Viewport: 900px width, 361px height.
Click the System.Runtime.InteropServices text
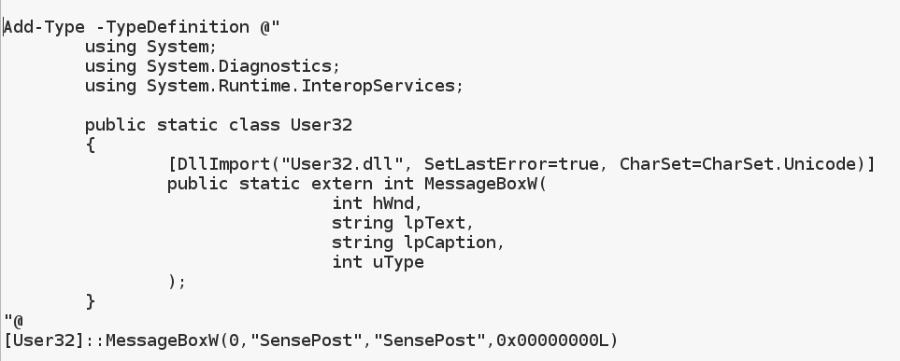coord(301,86)
